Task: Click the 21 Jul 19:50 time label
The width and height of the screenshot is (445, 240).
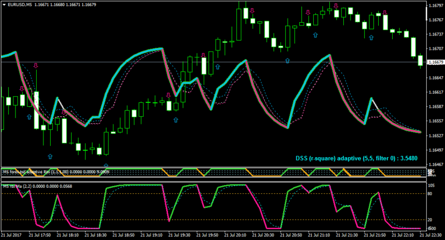Action: point(207,235)
